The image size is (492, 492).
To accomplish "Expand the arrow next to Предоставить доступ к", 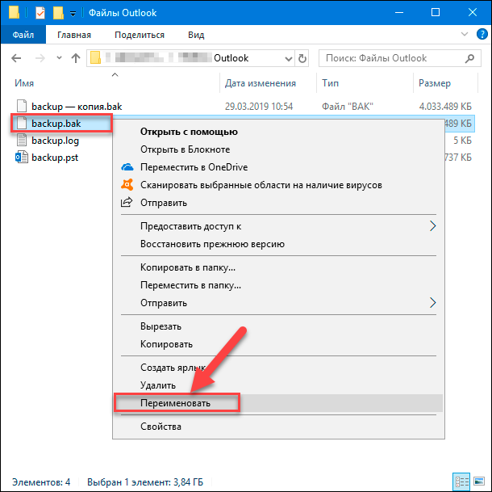I will [x=433, y=225].
